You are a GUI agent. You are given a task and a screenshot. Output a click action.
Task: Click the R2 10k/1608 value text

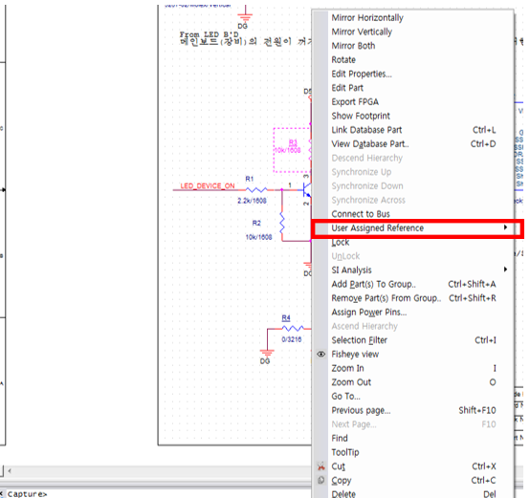(258, 237)
